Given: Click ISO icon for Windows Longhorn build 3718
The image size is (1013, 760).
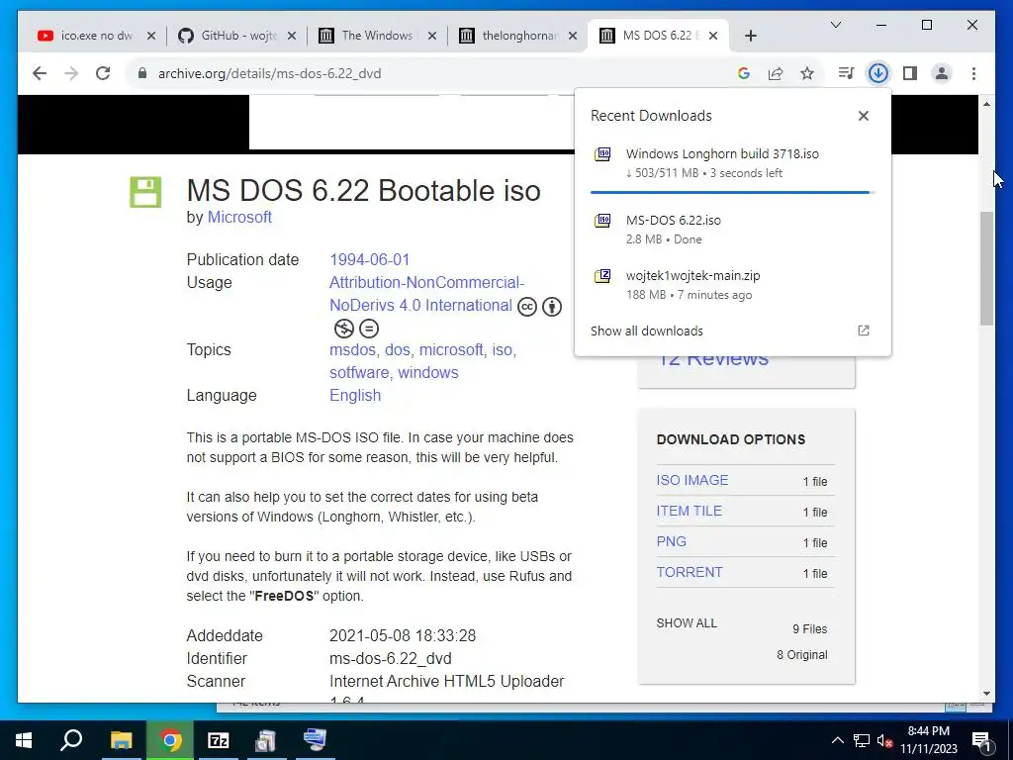Looking at the screenshot, I should (602, 154).
